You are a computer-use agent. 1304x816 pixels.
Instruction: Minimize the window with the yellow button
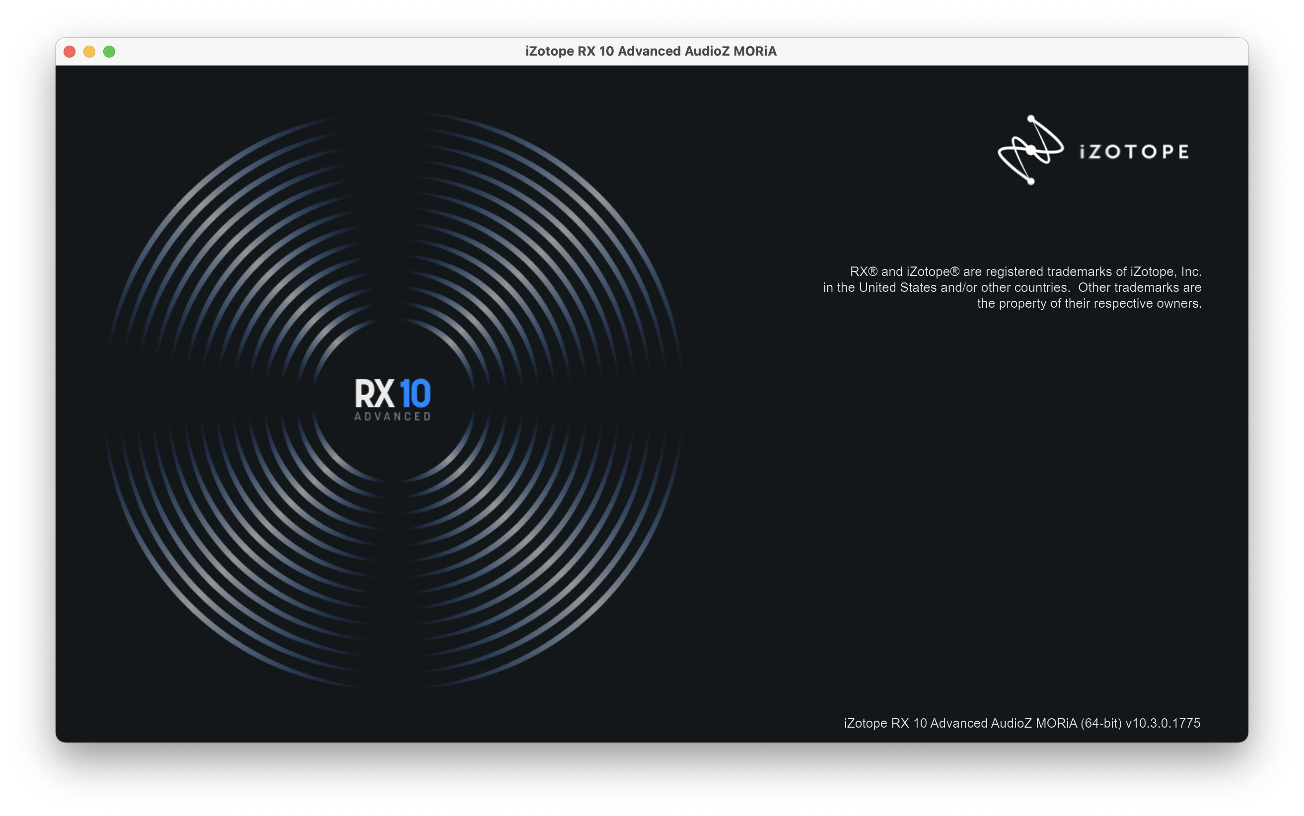(x=90, y=51)
